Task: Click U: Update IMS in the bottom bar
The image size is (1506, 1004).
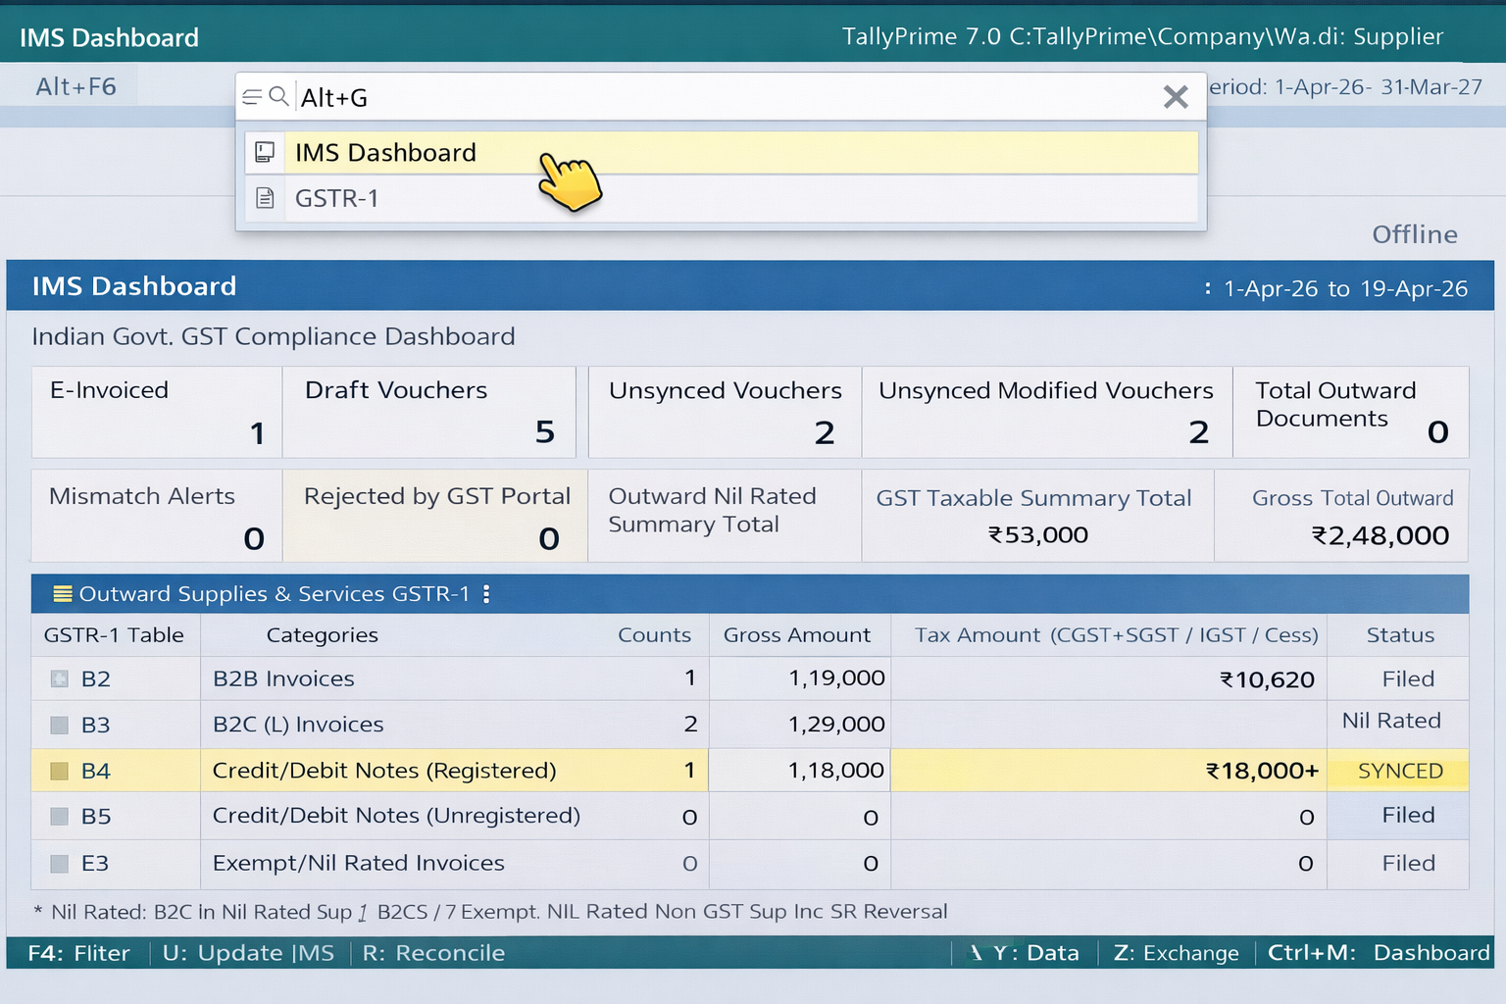Action: pos(248,952)
